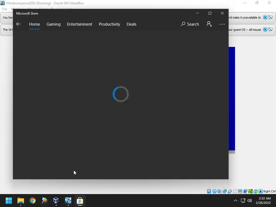Click the VirtualBox shared folders icon

pos(235,191)
